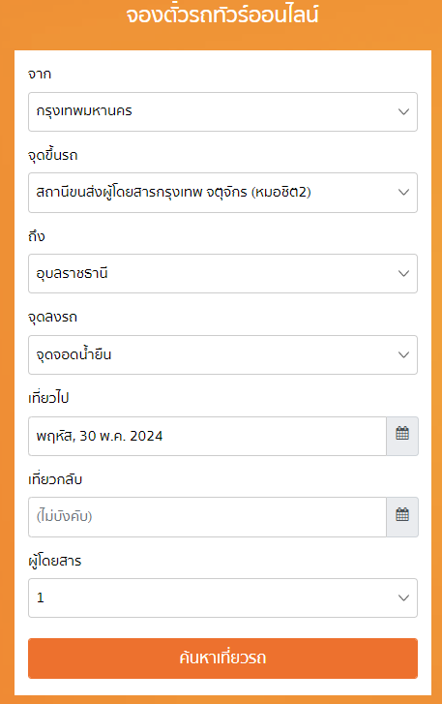Expand the จุดลงรถ drop-off point dropdown

[x=222, y=354]
